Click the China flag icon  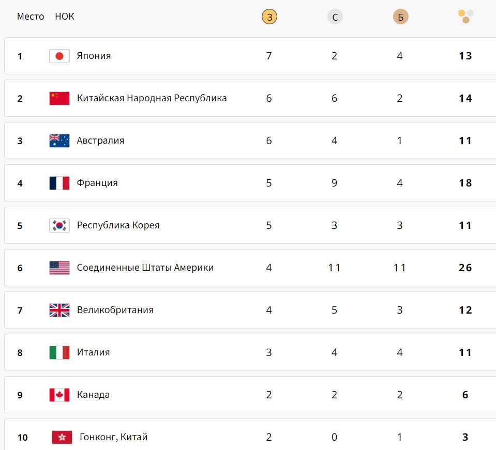(x=59, y=98)
